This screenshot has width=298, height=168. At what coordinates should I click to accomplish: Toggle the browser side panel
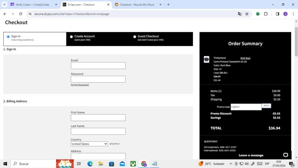(x=277, y=14)
